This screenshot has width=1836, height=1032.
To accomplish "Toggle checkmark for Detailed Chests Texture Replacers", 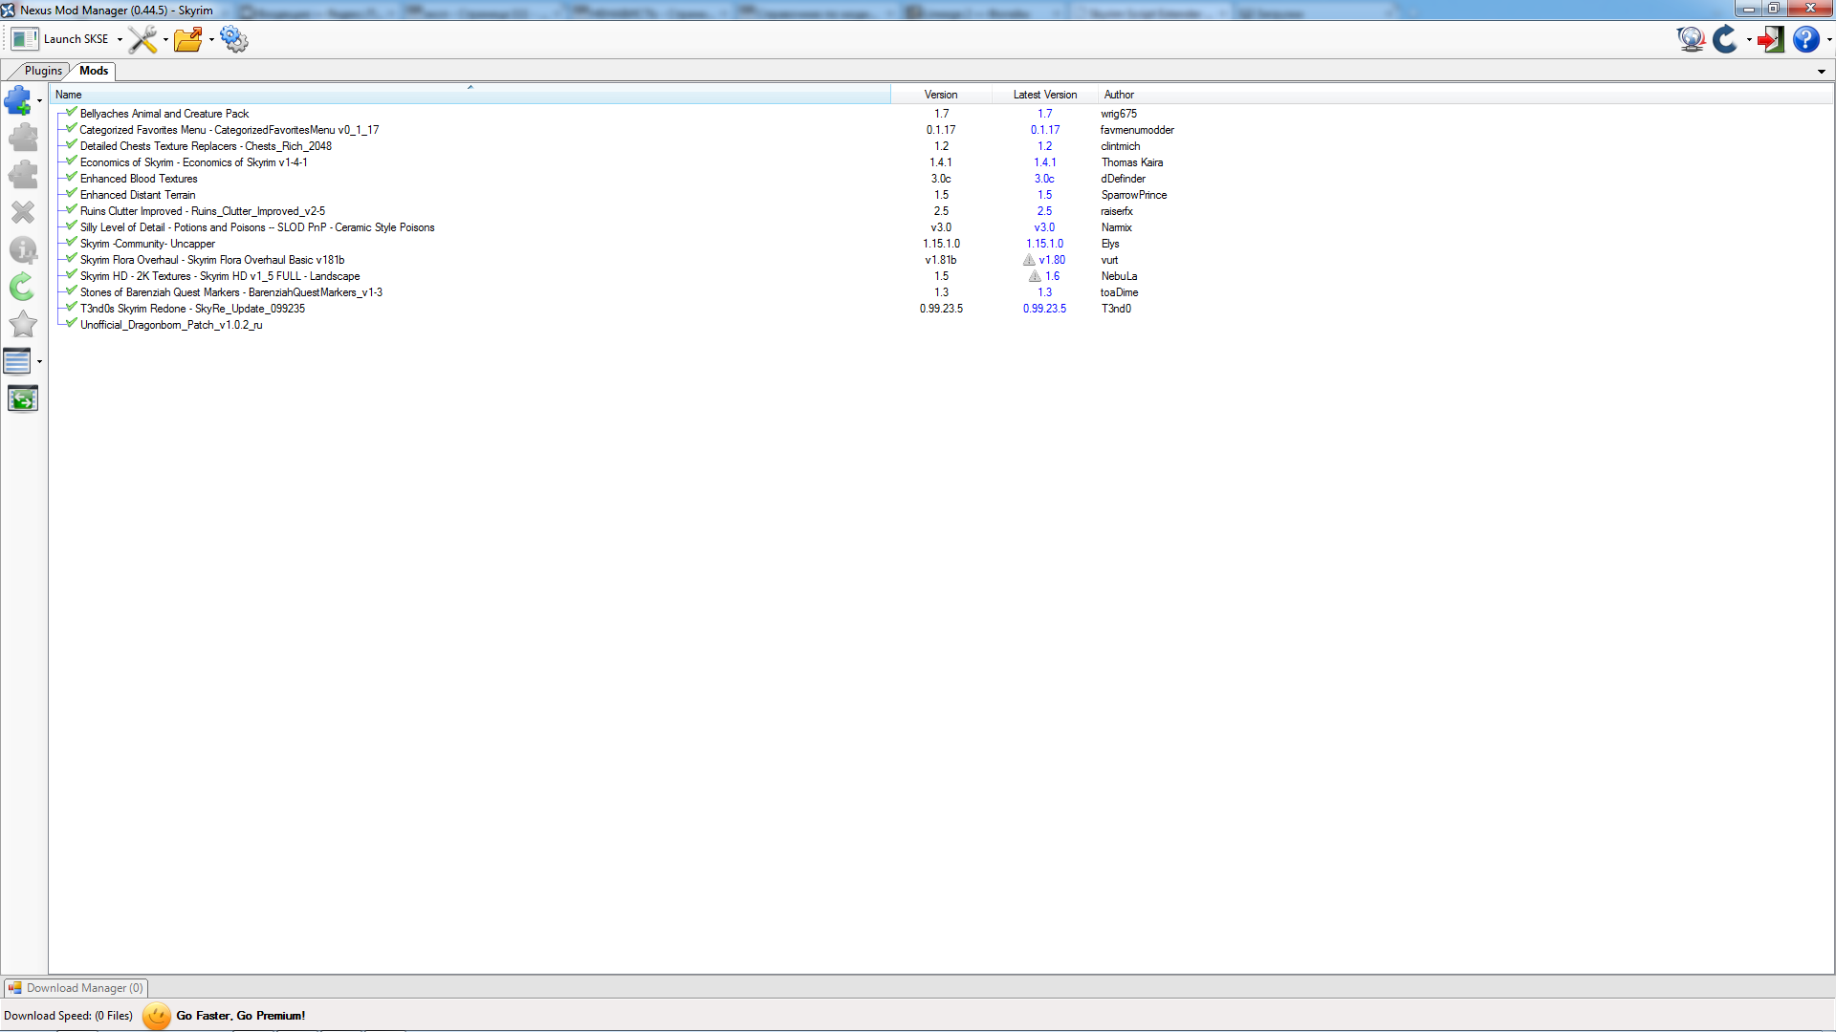I will (72, 145).
